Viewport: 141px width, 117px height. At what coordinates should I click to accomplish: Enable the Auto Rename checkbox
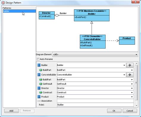pyautogui.click(x=38, y=59)
